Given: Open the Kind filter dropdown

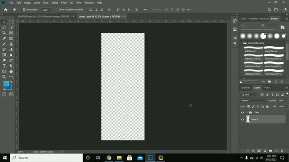Looking at the screenshot, I should tap(250, 94).
